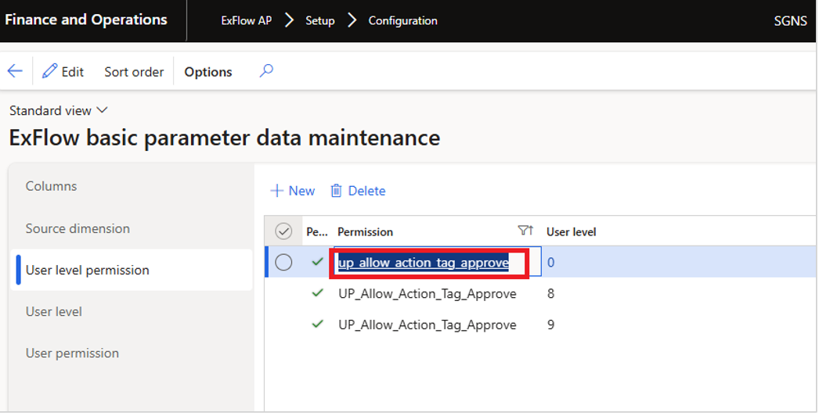Select UP_Allow_Action_Tag_Approve row with level 9

coord(428,325)
